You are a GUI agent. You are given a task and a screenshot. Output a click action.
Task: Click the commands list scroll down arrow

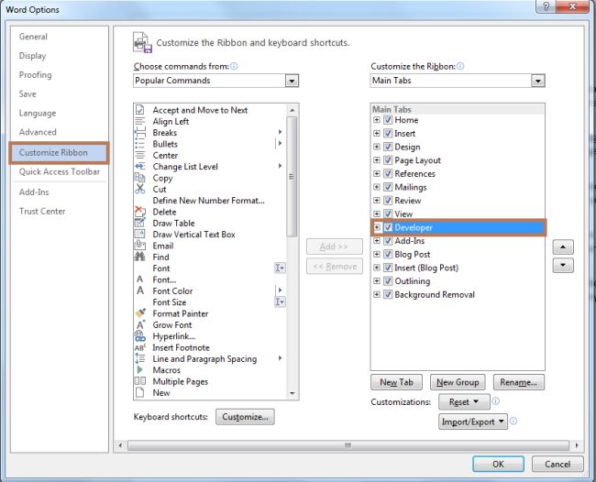tap(292, 393)
